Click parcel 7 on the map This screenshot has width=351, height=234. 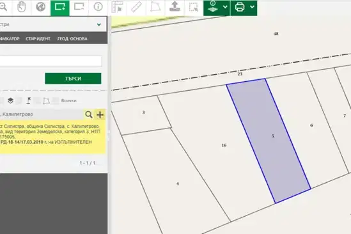coord(345,116)
